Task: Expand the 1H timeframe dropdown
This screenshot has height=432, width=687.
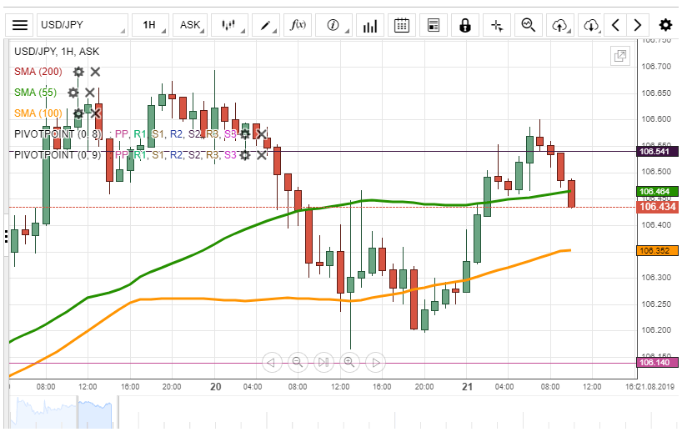Action: tap(153, 25)
